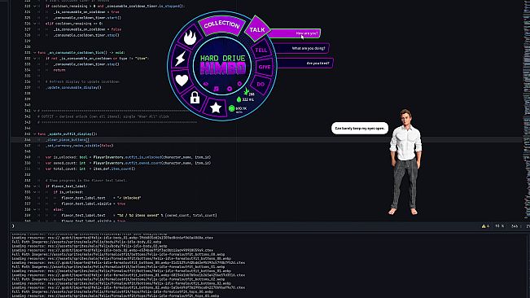
Task: Click the warning icon in editor status bar
Action: tap(484, 226)
